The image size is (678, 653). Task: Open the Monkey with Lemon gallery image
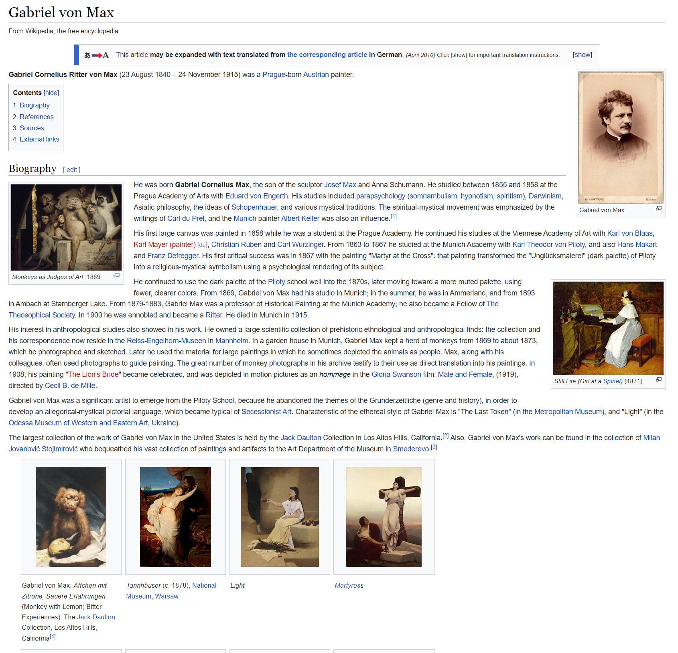tap(71, 517)
